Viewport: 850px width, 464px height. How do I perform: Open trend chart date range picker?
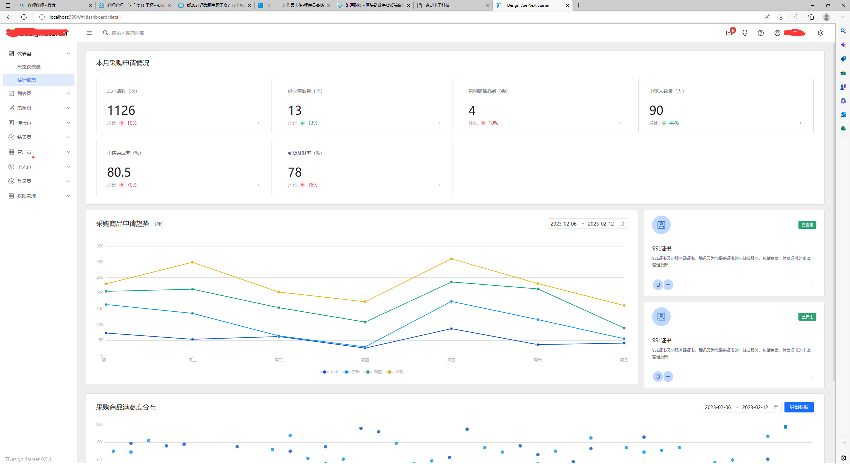click(x=587, y=224)
